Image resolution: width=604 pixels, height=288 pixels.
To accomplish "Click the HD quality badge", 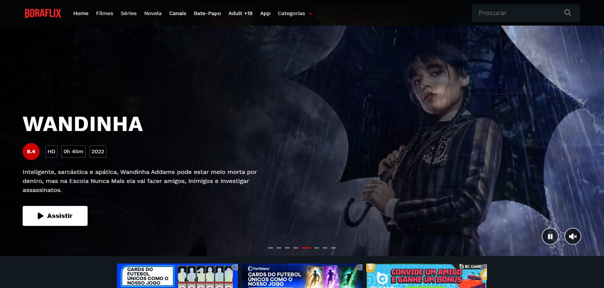I will pos(51,152).
